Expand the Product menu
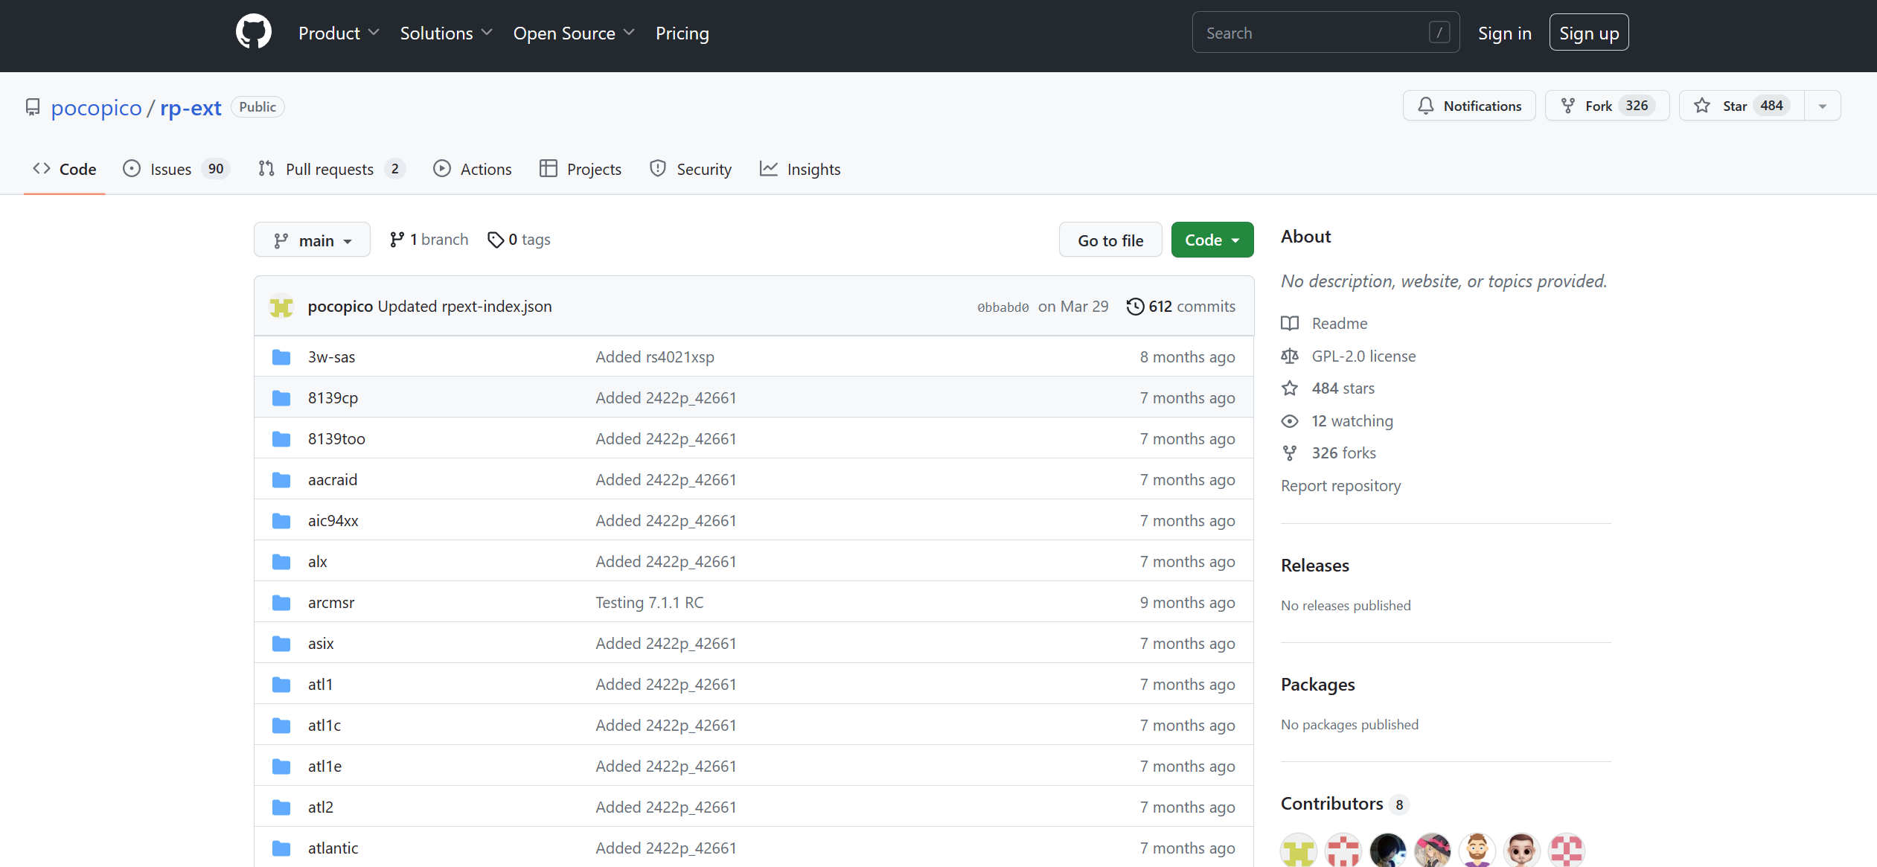 pyautogui.click(x=339, y=33)
